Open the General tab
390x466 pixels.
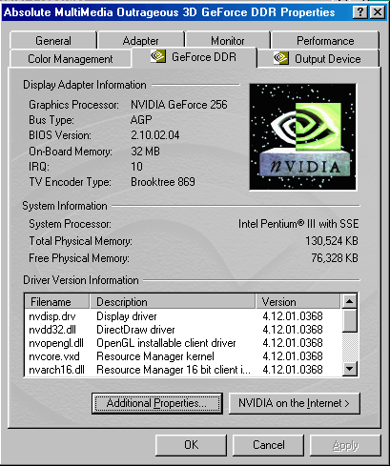[x=53, y=40]
